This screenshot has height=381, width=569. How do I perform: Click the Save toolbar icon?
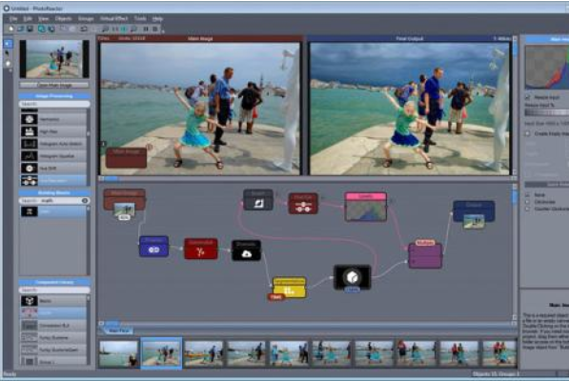[30, 29]
